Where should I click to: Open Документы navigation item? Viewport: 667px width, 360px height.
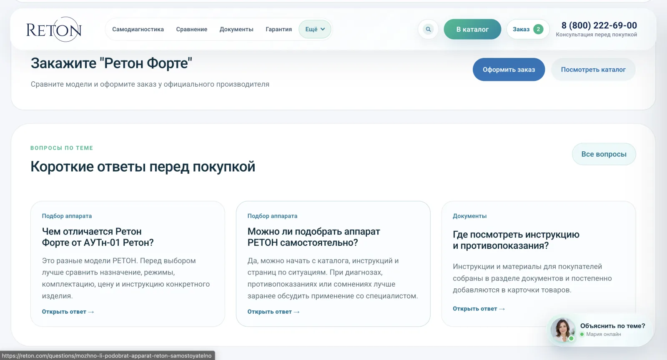click(x=236, y=29)
